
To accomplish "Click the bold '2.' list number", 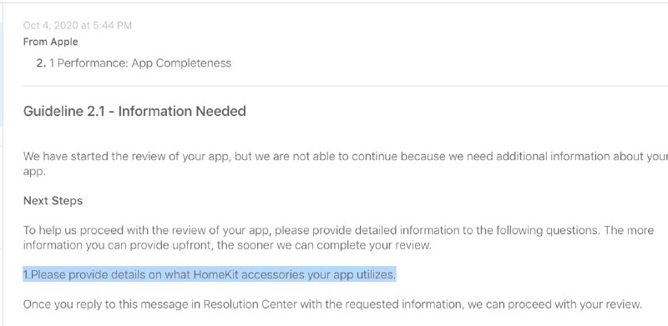I will coord(41,63).
